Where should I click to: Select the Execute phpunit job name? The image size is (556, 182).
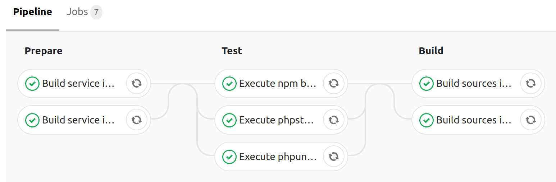point(278,157)
